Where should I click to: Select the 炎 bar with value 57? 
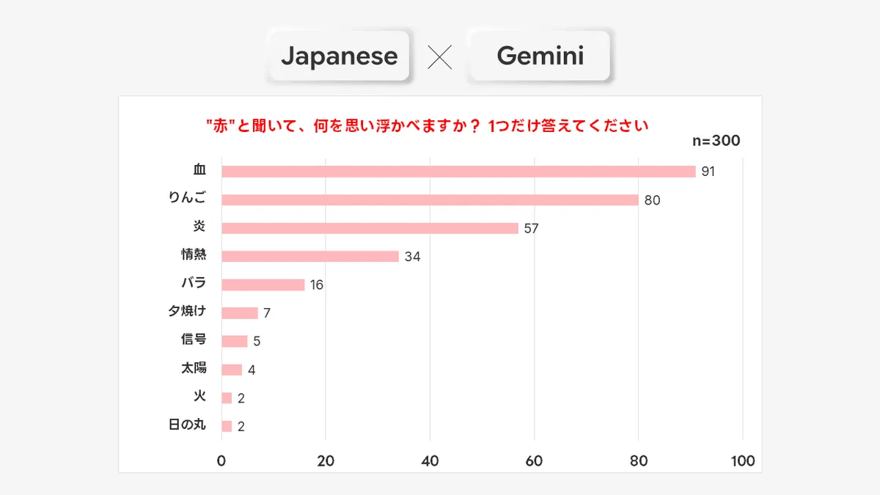click(x=370, y=228)
